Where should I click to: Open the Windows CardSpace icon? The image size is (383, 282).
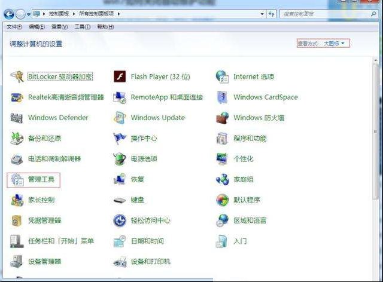[x=222, y=97]
